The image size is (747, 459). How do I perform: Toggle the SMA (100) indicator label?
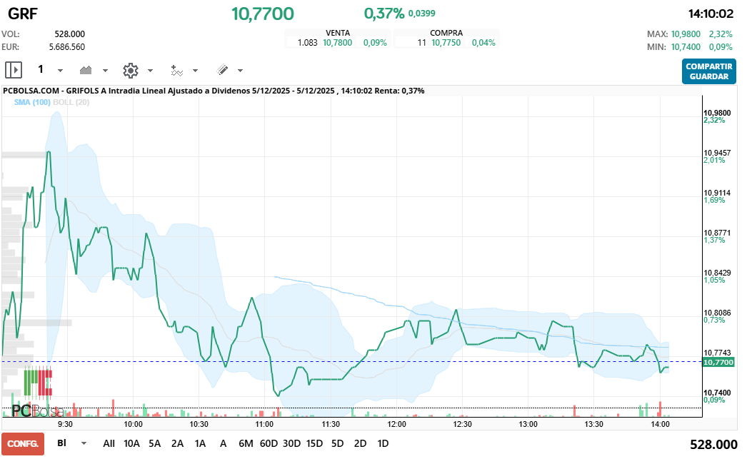(x=32, y=103)
